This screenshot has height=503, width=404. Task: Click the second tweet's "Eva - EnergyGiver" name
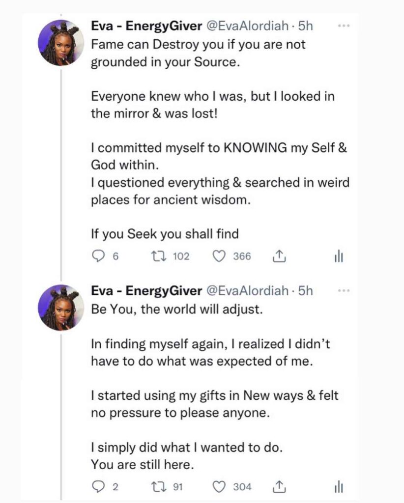146,291
